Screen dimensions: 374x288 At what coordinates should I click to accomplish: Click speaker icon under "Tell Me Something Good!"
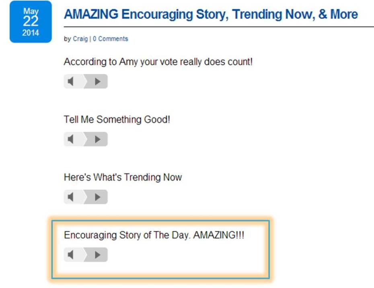71,139
